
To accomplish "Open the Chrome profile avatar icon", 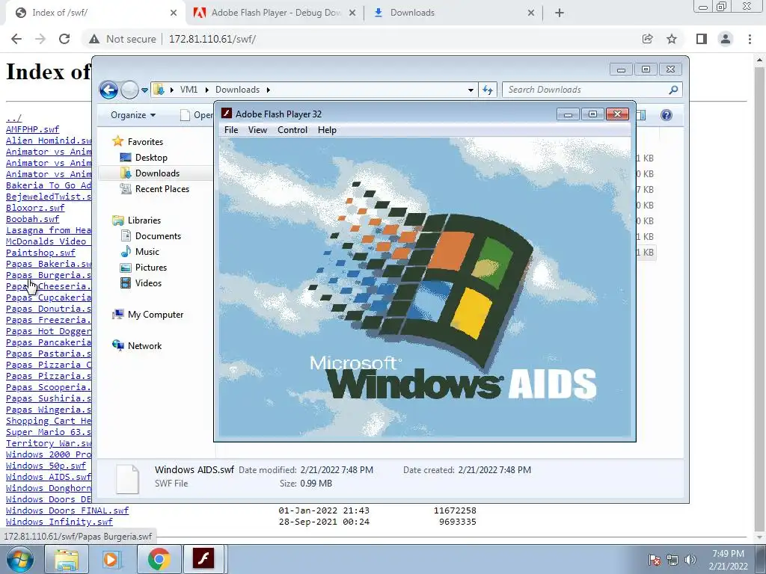I will tap(726, 39).
